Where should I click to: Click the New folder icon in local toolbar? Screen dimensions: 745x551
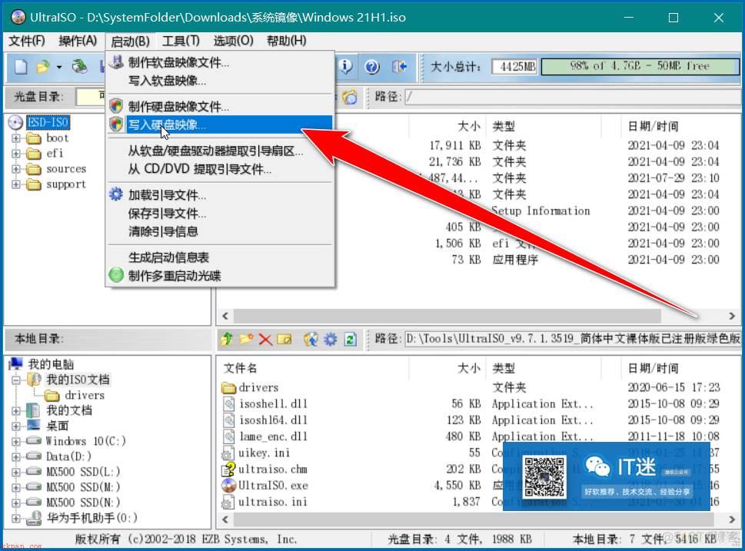[246, 339]
